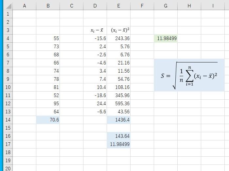
Task: Click cell containing 78
Action: pos(48,79)
